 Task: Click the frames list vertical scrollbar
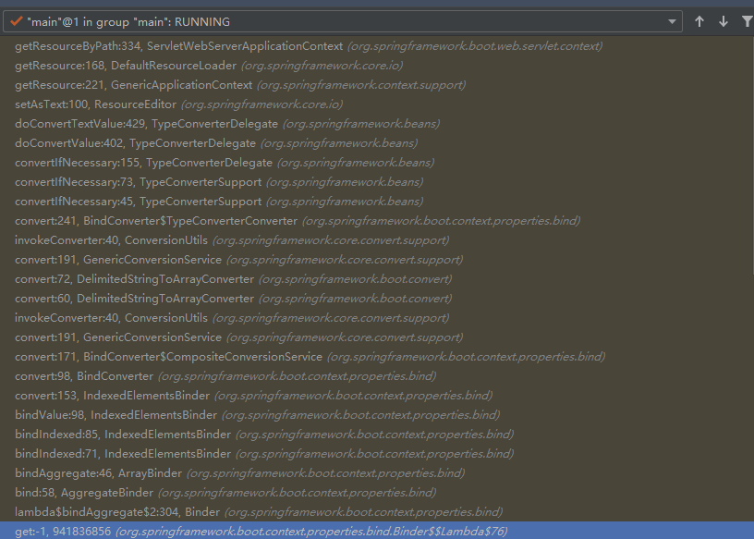click(x=751, y=154)
